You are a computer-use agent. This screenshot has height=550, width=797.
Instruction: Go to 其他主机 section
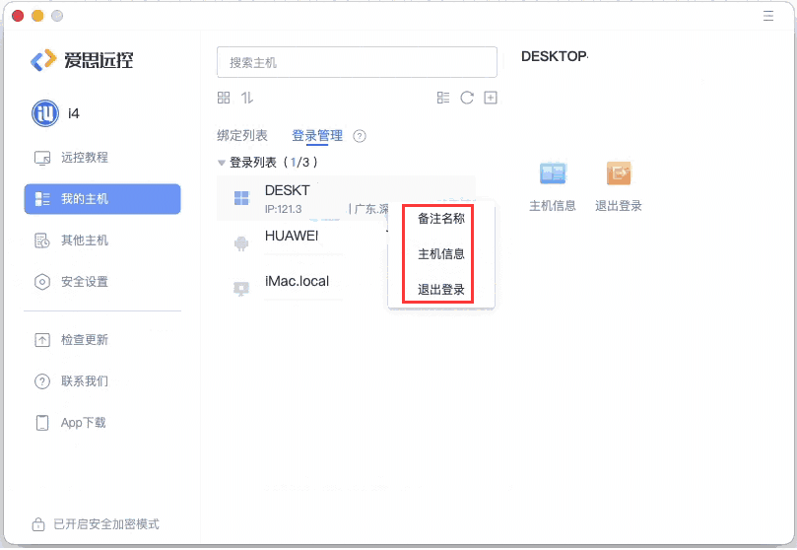point(85,240)
